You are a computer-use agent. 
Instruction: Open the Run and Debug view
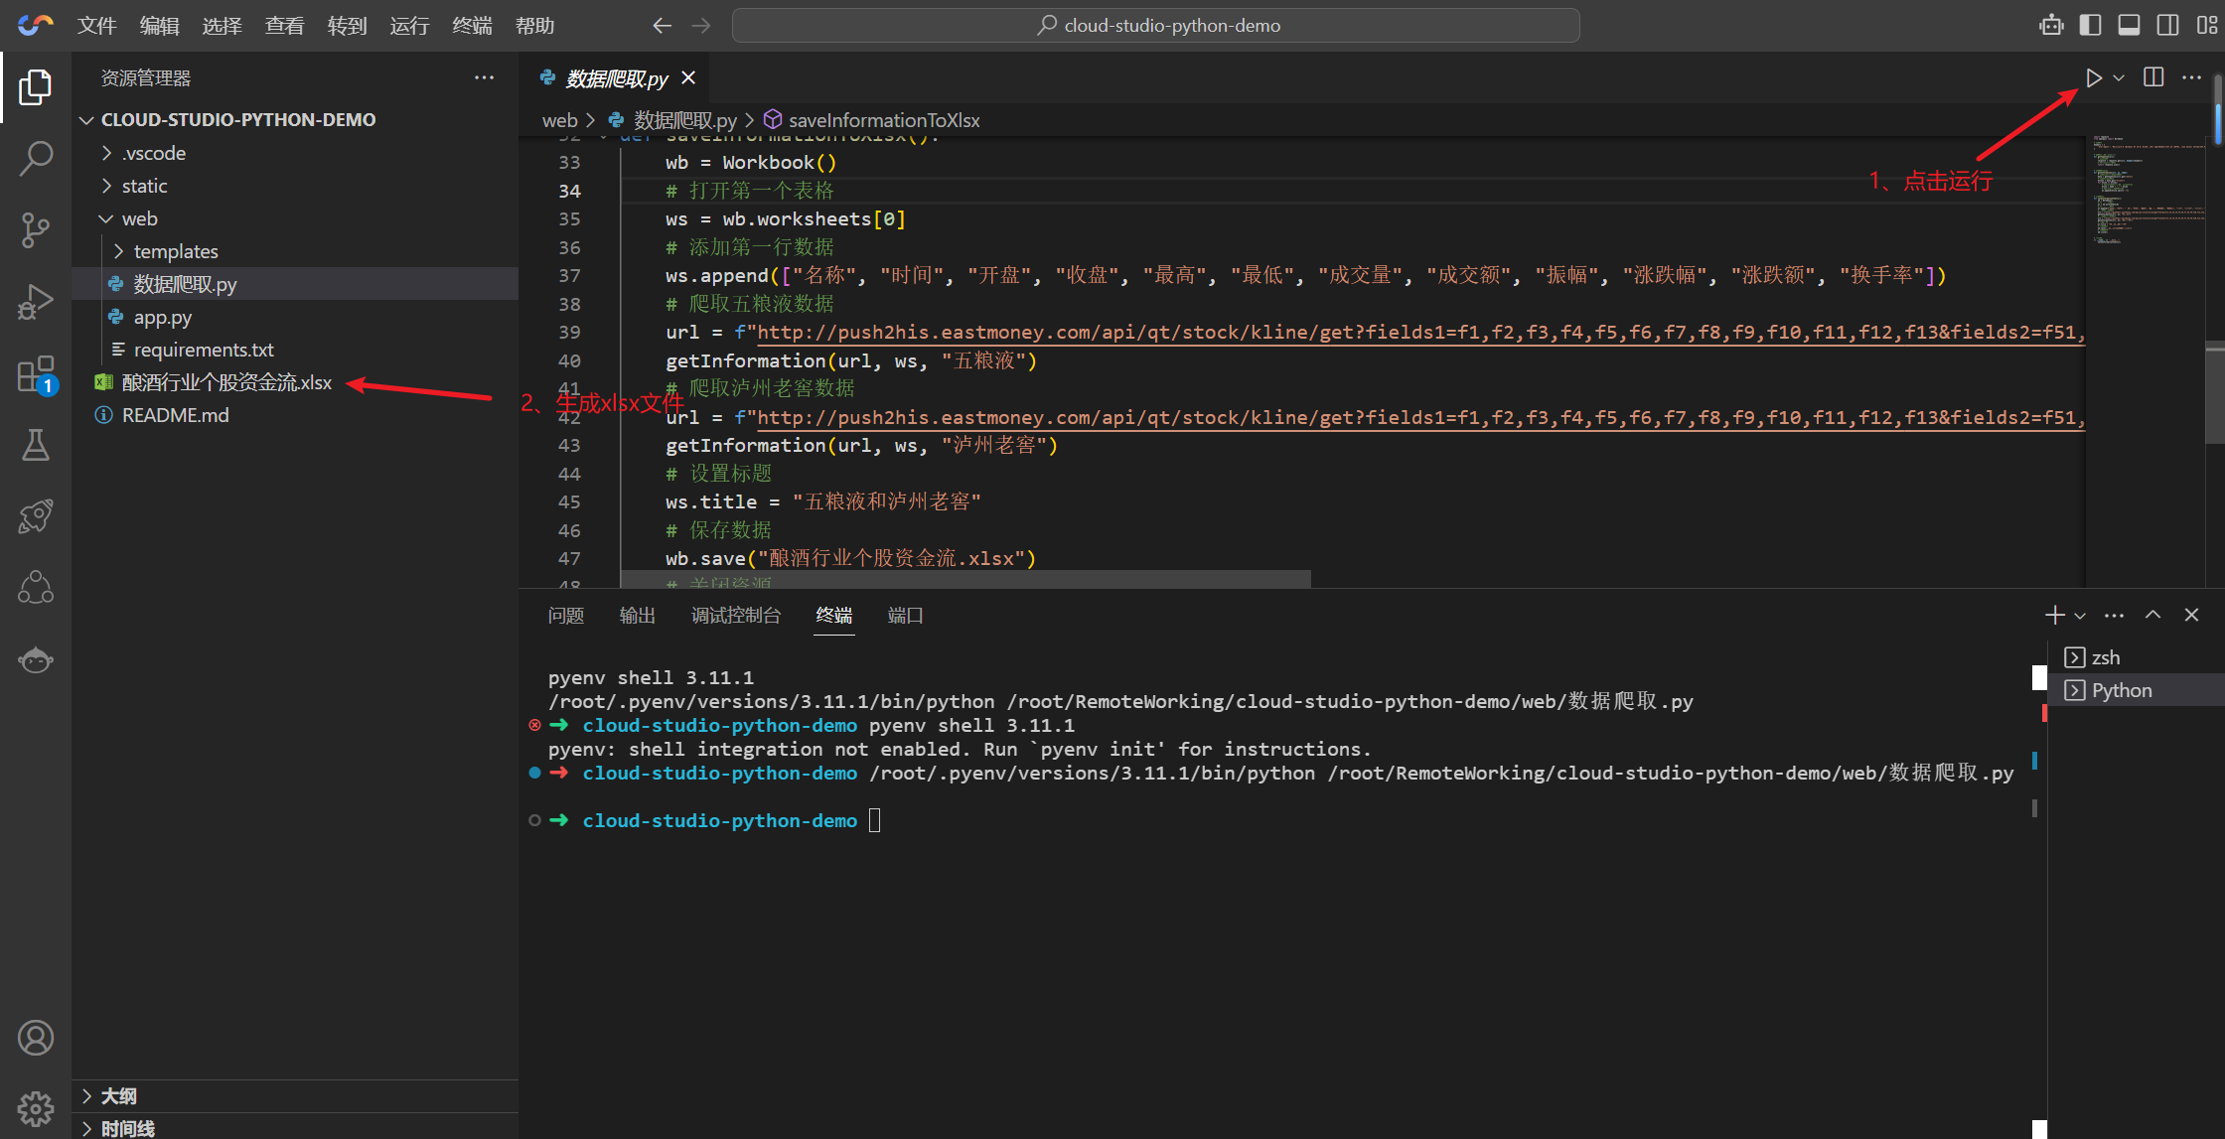point(36,302)
